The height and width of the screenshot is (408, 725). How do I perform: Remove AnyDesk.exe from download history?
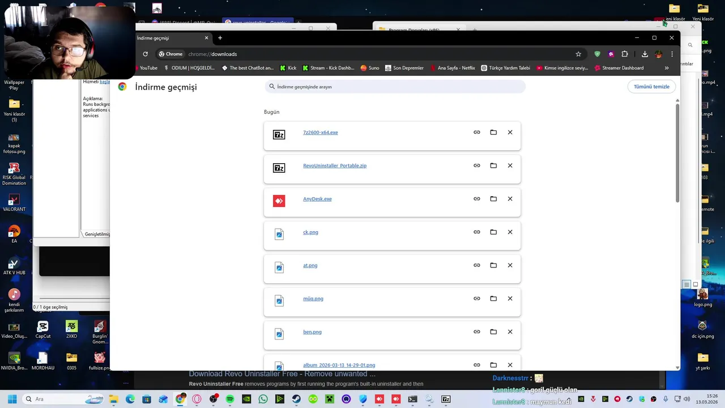click(x=510, y=199)
